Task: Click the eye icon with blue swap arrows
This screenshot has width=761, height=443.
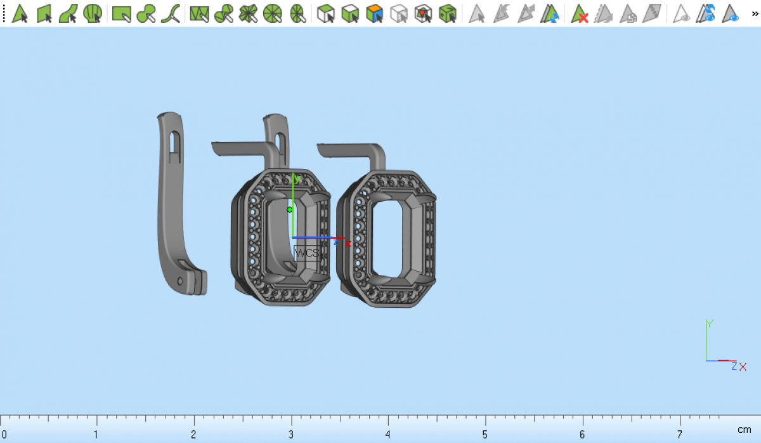Action: (x=706, y=13)
